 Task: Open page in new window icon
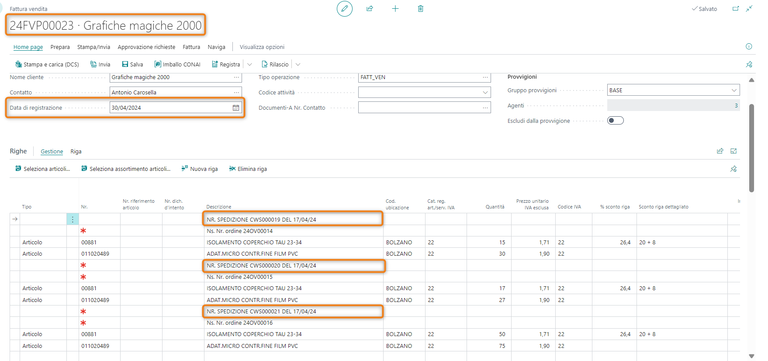[736, 9]
